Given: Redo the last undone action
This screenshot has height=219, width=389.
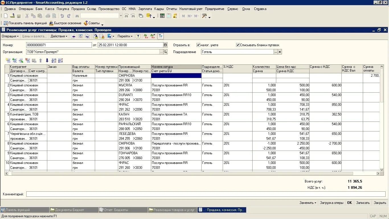Looking at the screenshot, I should (x=69, y=16).
